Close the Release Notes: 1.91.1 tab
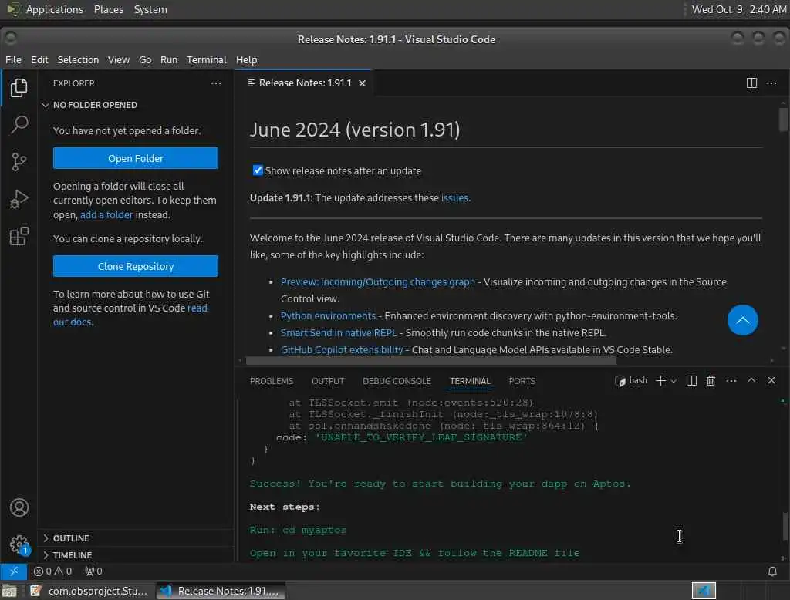The height and width of the screenshot is (600, 790). point(363,83)
